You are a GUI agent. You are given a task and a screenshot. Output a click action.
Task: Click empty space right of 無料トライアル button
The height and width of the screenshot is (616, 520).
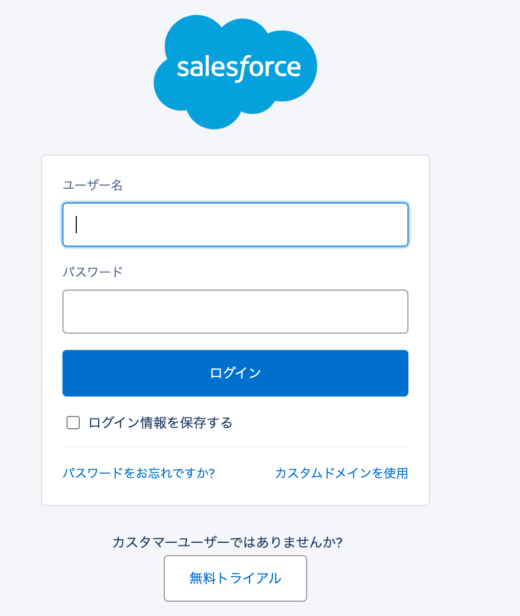(x=409, y=578)
